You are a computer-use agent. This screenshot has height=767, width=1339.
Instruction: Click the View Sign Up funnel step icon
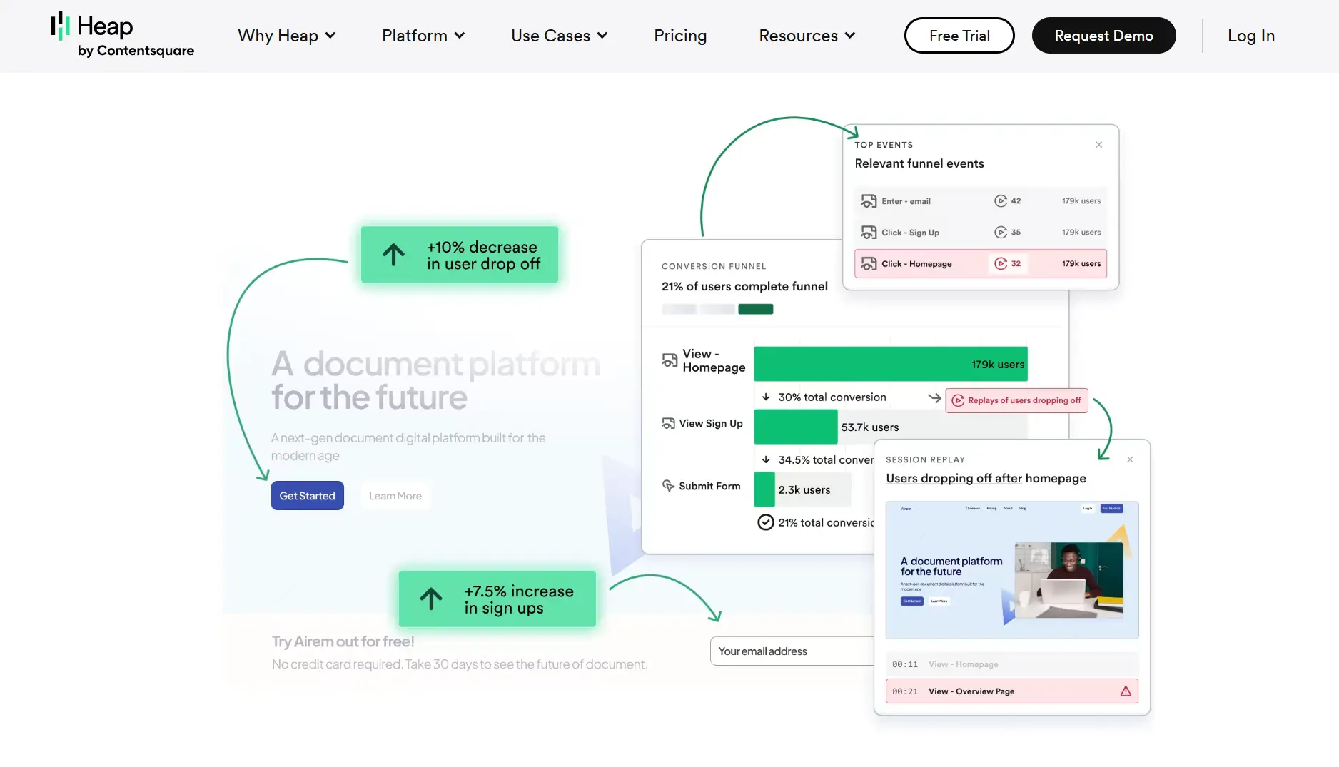tap(668, 423)
